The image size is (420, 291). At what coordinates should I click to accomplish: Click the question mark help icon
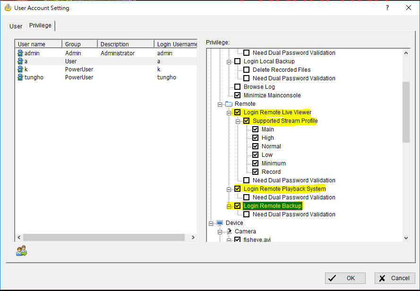click(387, 8)
